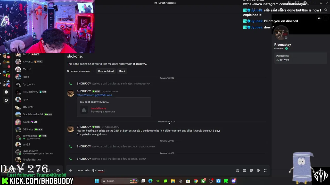Open the server folder with 3 badge
The image size is (330, 185).
[x=6, y=64]
